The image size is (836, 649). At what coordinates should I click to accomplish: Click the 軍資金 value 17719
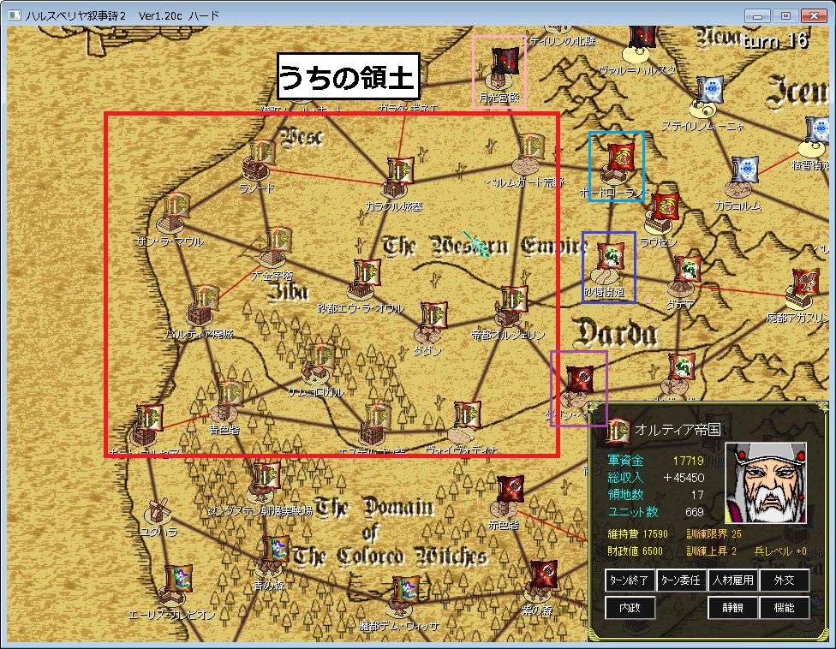(x=689, y=461)
